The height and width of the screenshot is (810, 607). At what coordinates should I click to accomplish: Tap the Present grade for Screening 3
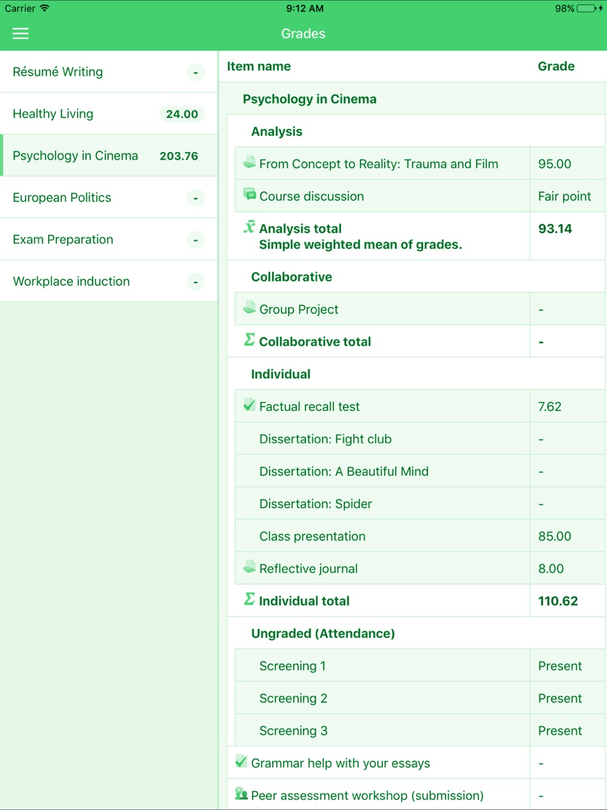pos(560,730)
